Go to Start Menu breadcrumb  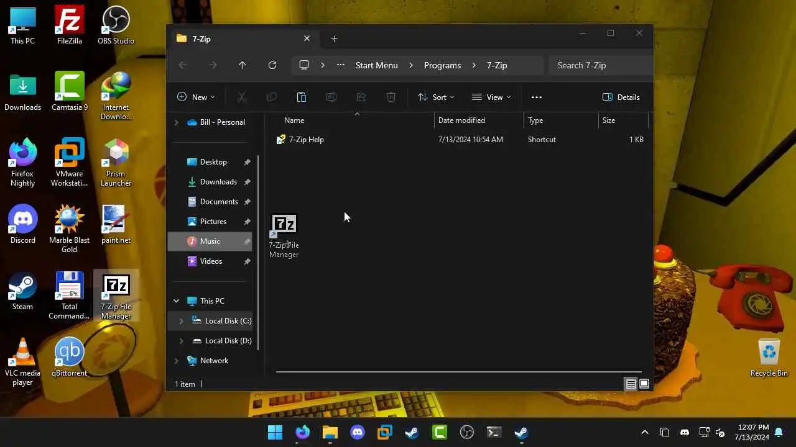(376, 65)
